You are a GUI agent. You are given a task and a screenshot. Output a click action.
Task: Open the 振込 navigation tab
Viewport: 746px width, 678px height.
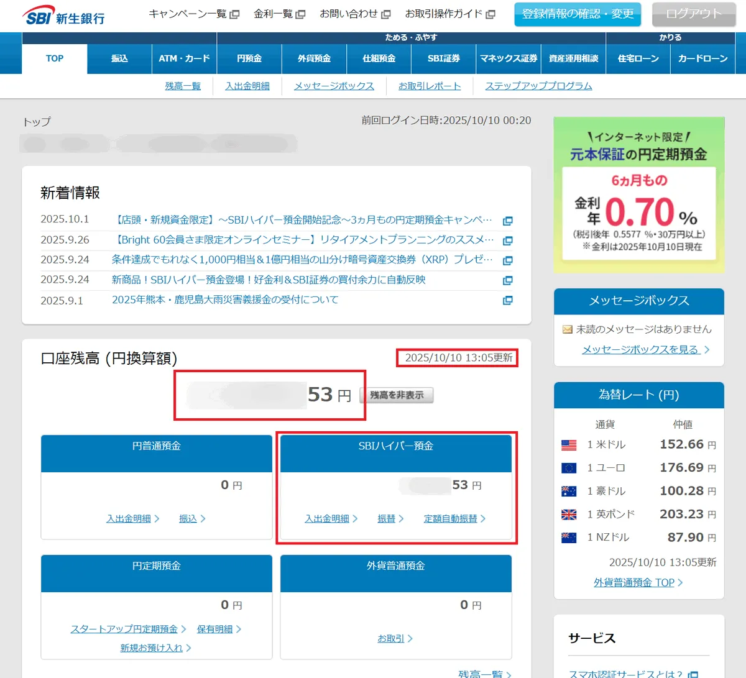tap(119, 58)
